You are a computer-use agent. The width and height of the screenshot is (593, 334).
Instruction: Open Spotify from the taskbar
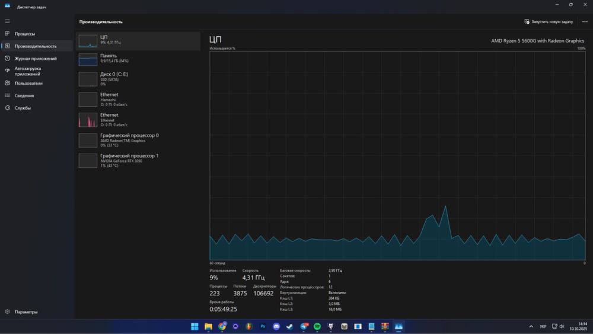click(x=317, y=326)
